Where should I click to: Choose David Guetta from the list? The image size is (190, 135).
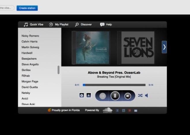tap(30, 87)
